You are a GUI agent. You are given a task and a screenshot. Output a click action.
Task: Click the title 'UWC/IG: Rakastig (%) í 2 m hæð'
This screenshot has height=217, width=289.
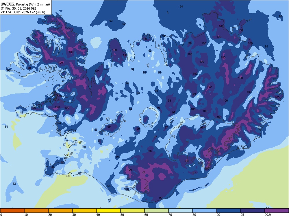[25, 4]
